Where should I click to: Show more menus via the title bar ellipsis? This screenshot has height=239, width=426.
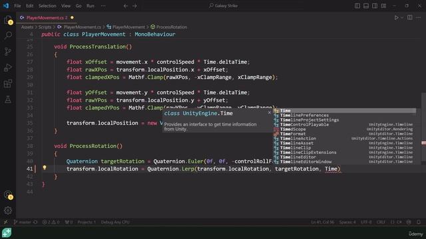tap(103, 6)
